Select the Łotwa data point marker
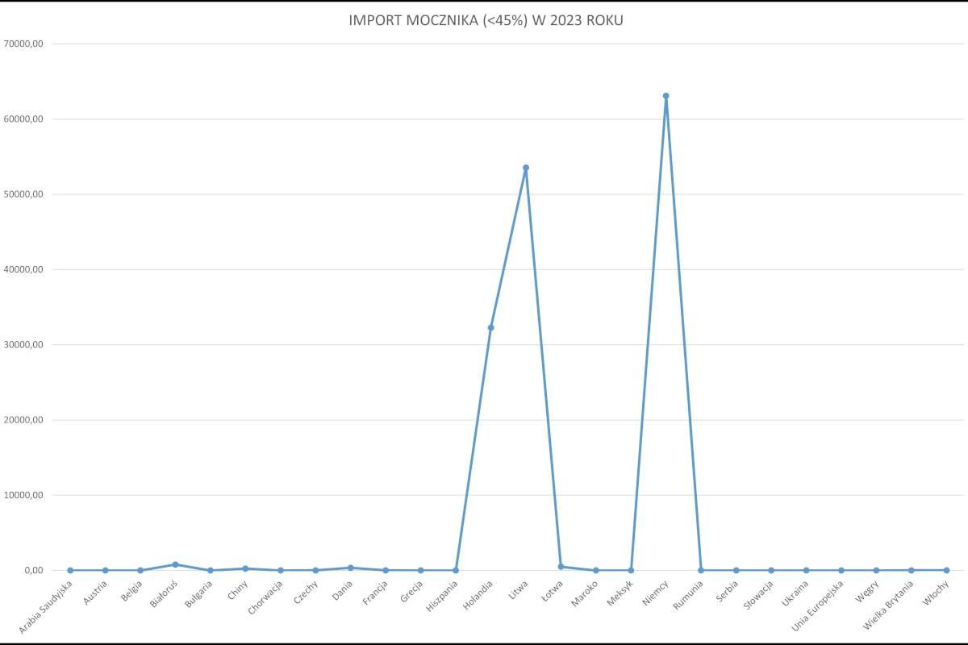The image size is (968, 645). [561, 567]
